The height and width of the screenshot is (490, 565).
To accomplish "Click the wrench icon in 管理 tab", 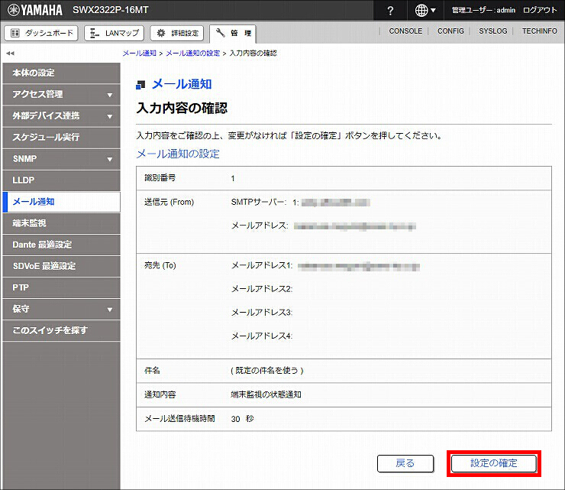I will (220, 33).
